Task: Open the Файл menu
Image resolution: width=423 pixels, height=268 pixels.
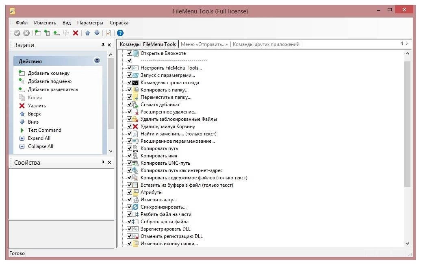Action: tap(22, 23)
